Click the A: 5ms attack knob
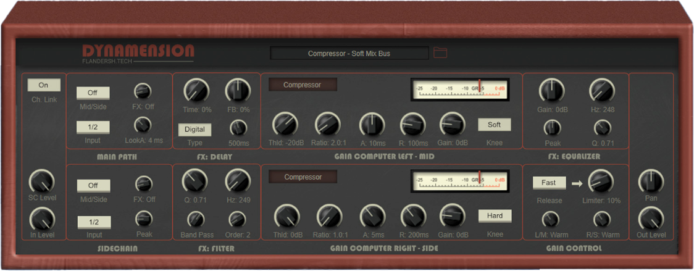This screenshot has height=271, width=694. point(373,216)
